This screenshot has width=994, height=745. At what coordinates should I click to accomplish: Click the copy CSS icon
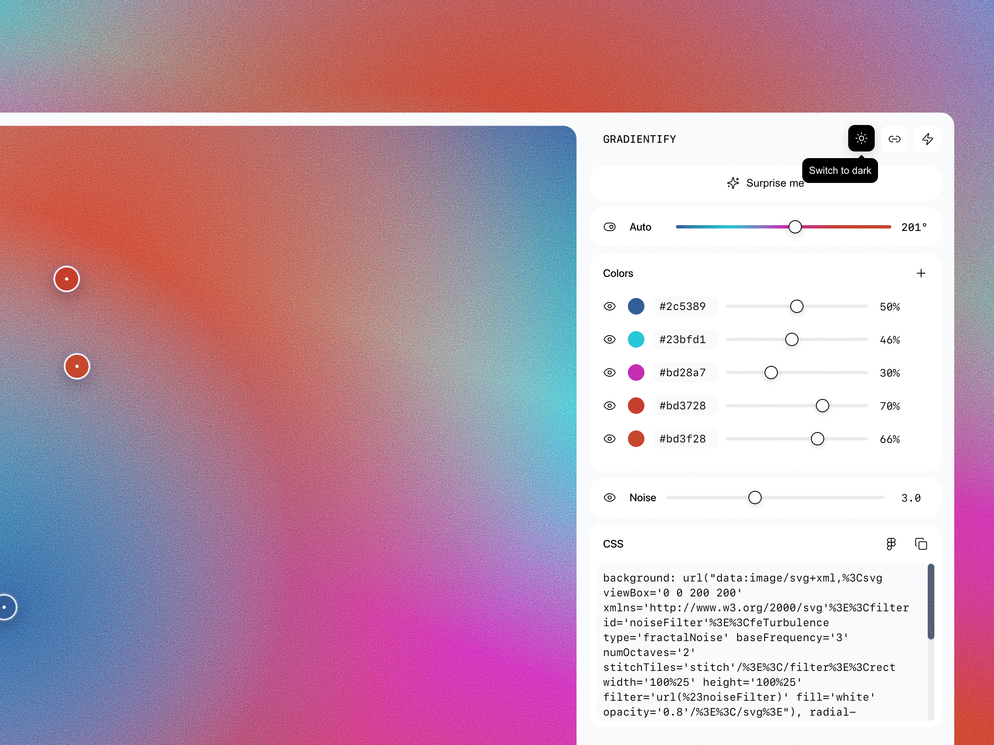(x=921, y=544)
